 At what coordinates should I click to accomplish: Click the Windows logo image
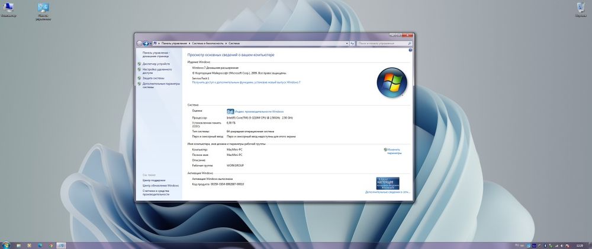(392, 83)
